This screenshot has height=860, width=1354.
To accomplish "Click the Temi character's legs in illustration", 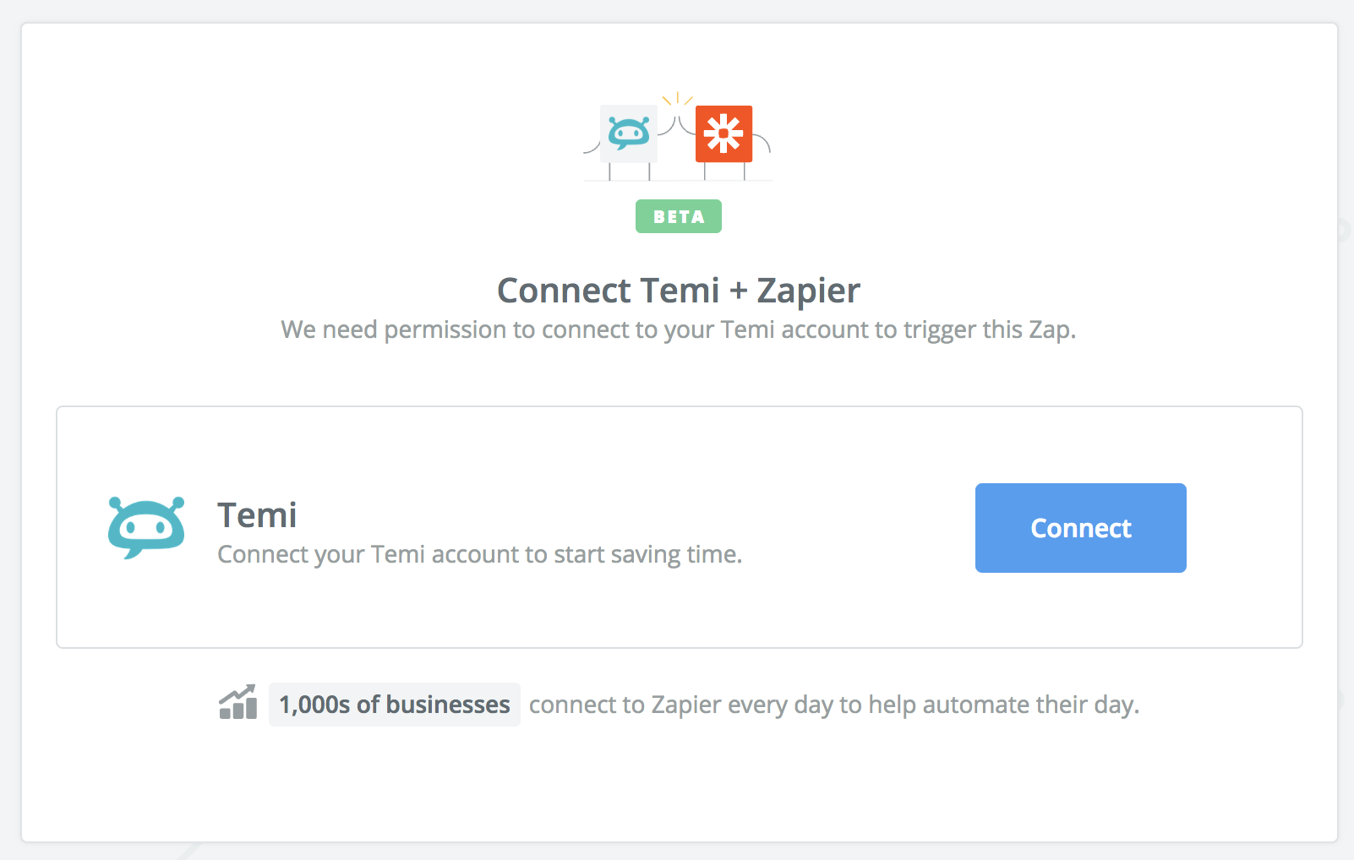I will (x=630, y=171).
